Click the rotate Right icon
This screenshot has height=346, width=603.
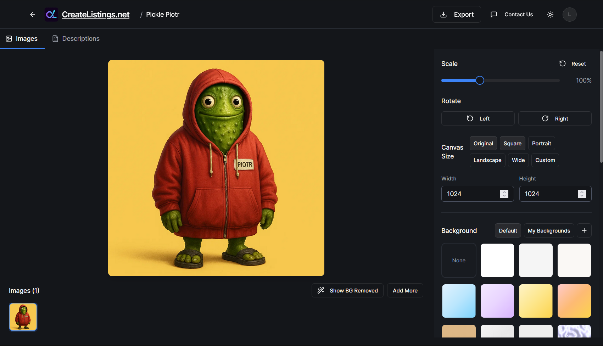[x=545, y=118]
